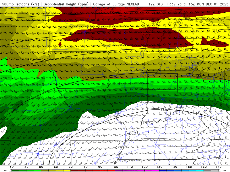Click the 90 value on the color scale

coord(100,167)
